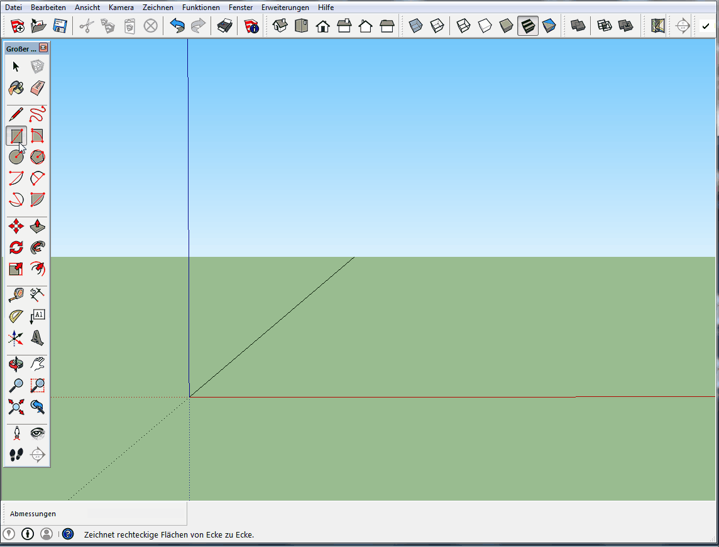Select the Line pencil tool
Screen dimensions: 719x547
coord(16,114)
